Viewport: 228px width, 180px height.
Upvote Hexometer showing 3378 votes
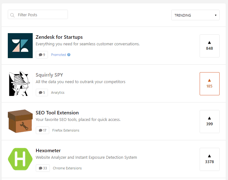coord(210,159)
